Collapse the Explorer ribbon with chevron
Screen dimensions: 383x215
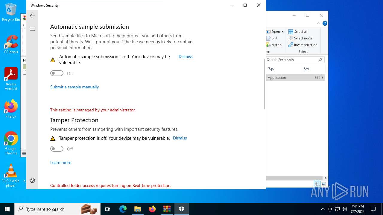(x=318, y=23)
